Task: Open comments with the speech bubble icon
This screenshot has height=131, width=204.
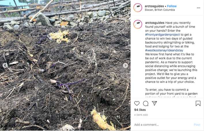Action: click(146, 103)
